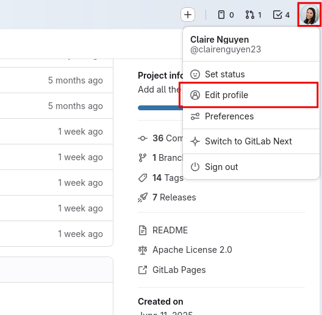This screenshot has height=315, width=322.
Task: Click the document icon beside README
Action: pos(143,230)
